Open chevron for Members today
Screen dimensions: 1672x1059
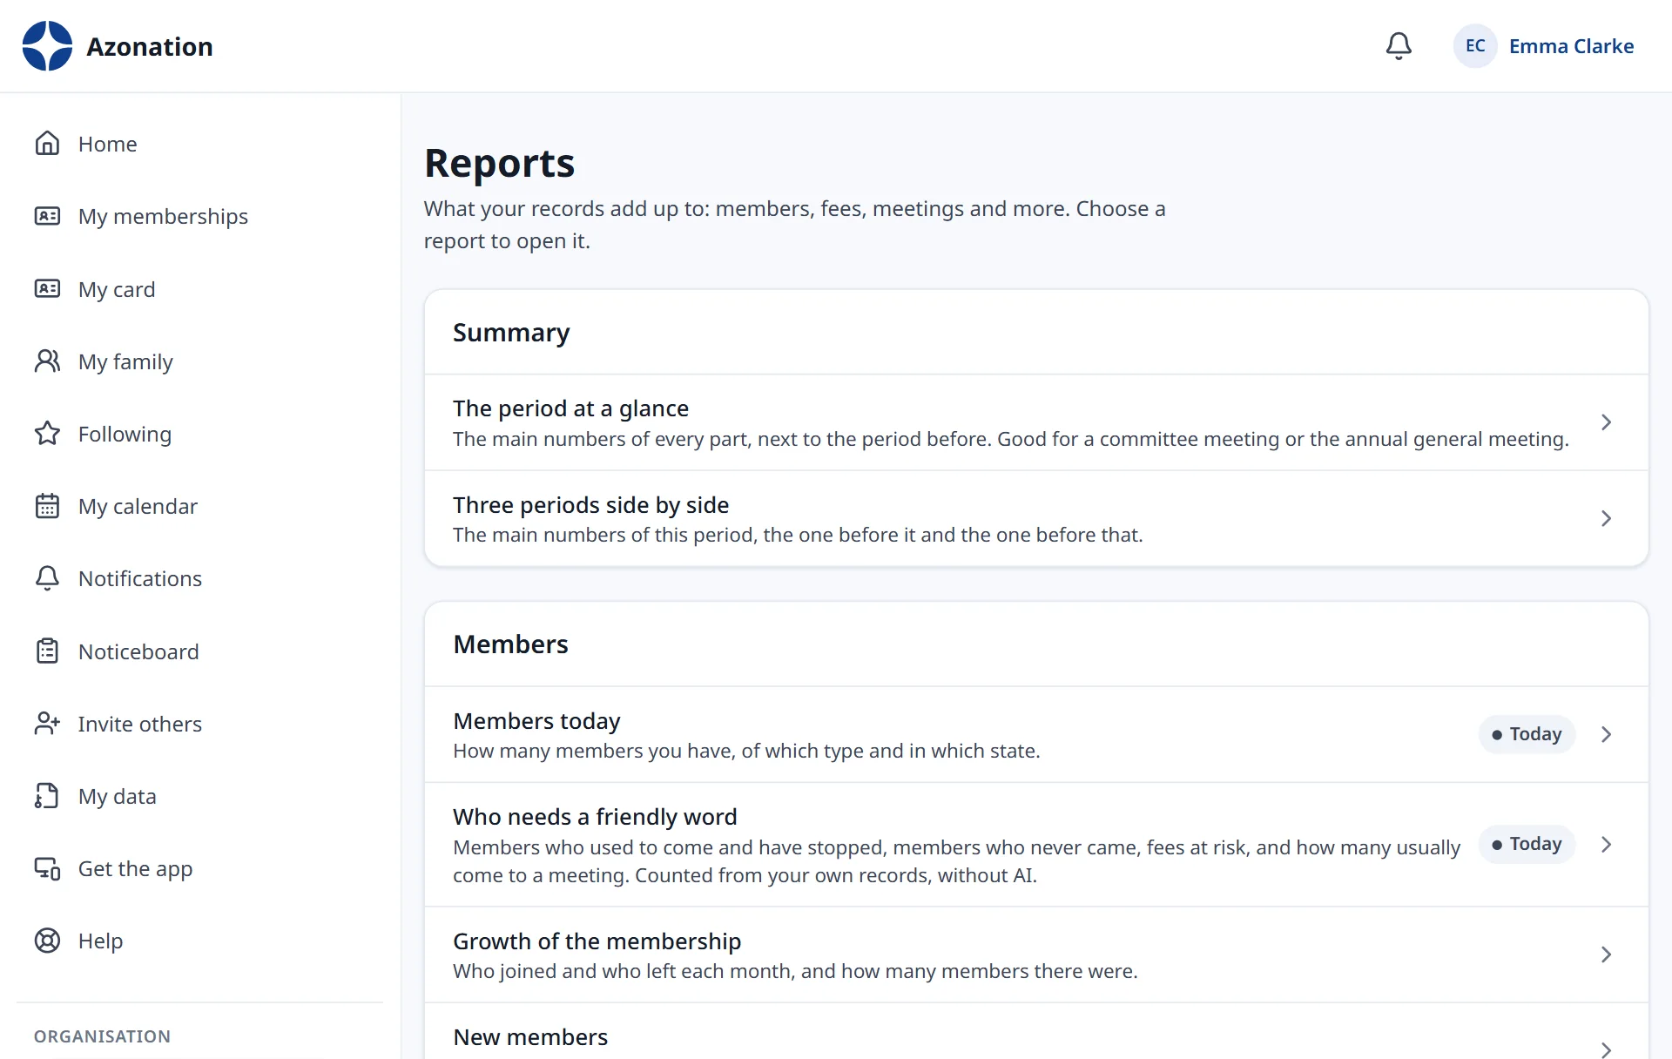point(1607,735)
